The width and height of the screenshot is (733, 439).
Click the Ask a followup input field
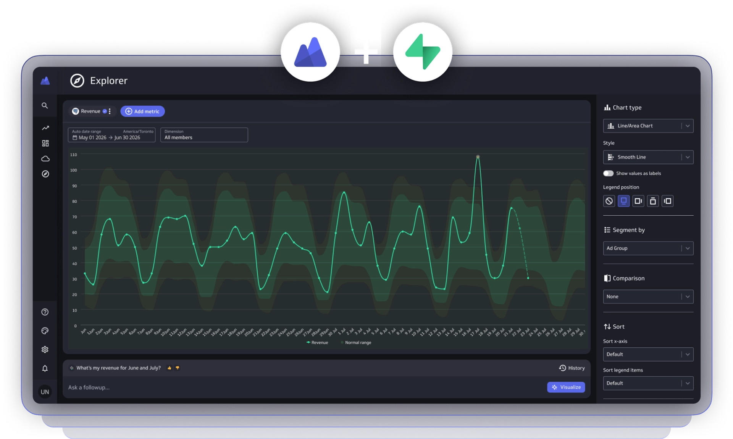(305, 387)
